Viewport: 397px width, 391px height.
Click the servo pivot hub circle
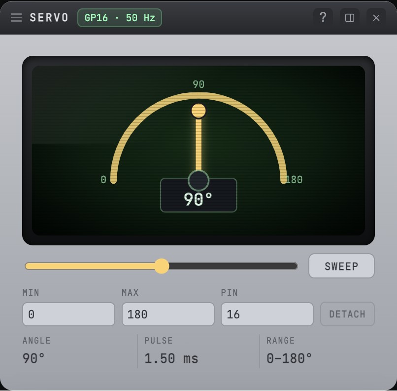click(198, 180)
